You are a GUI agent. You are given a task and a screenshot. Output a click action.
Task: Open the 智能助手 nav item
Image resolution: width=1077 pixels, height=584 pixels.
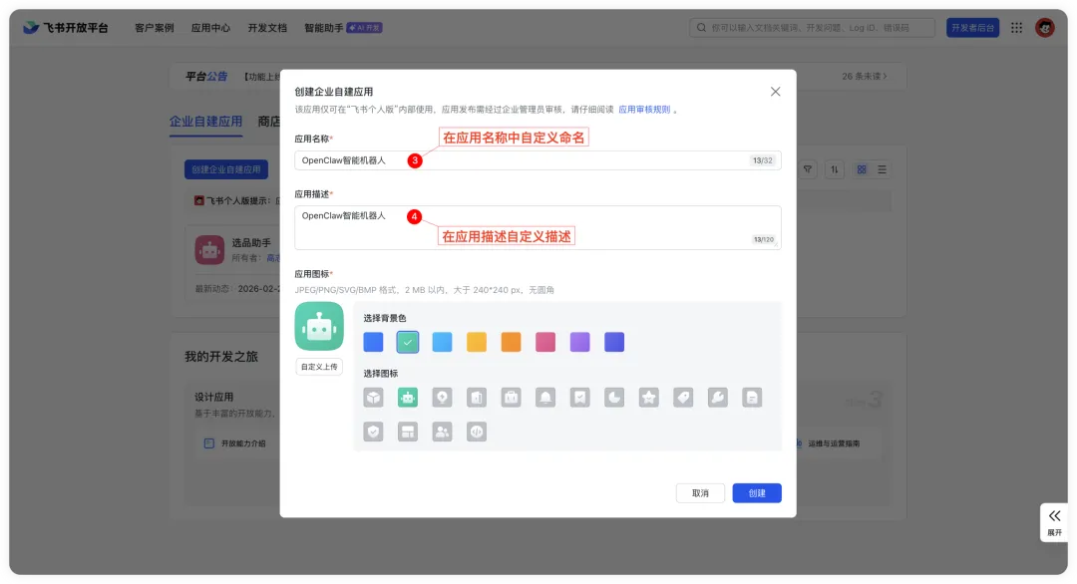323,28
